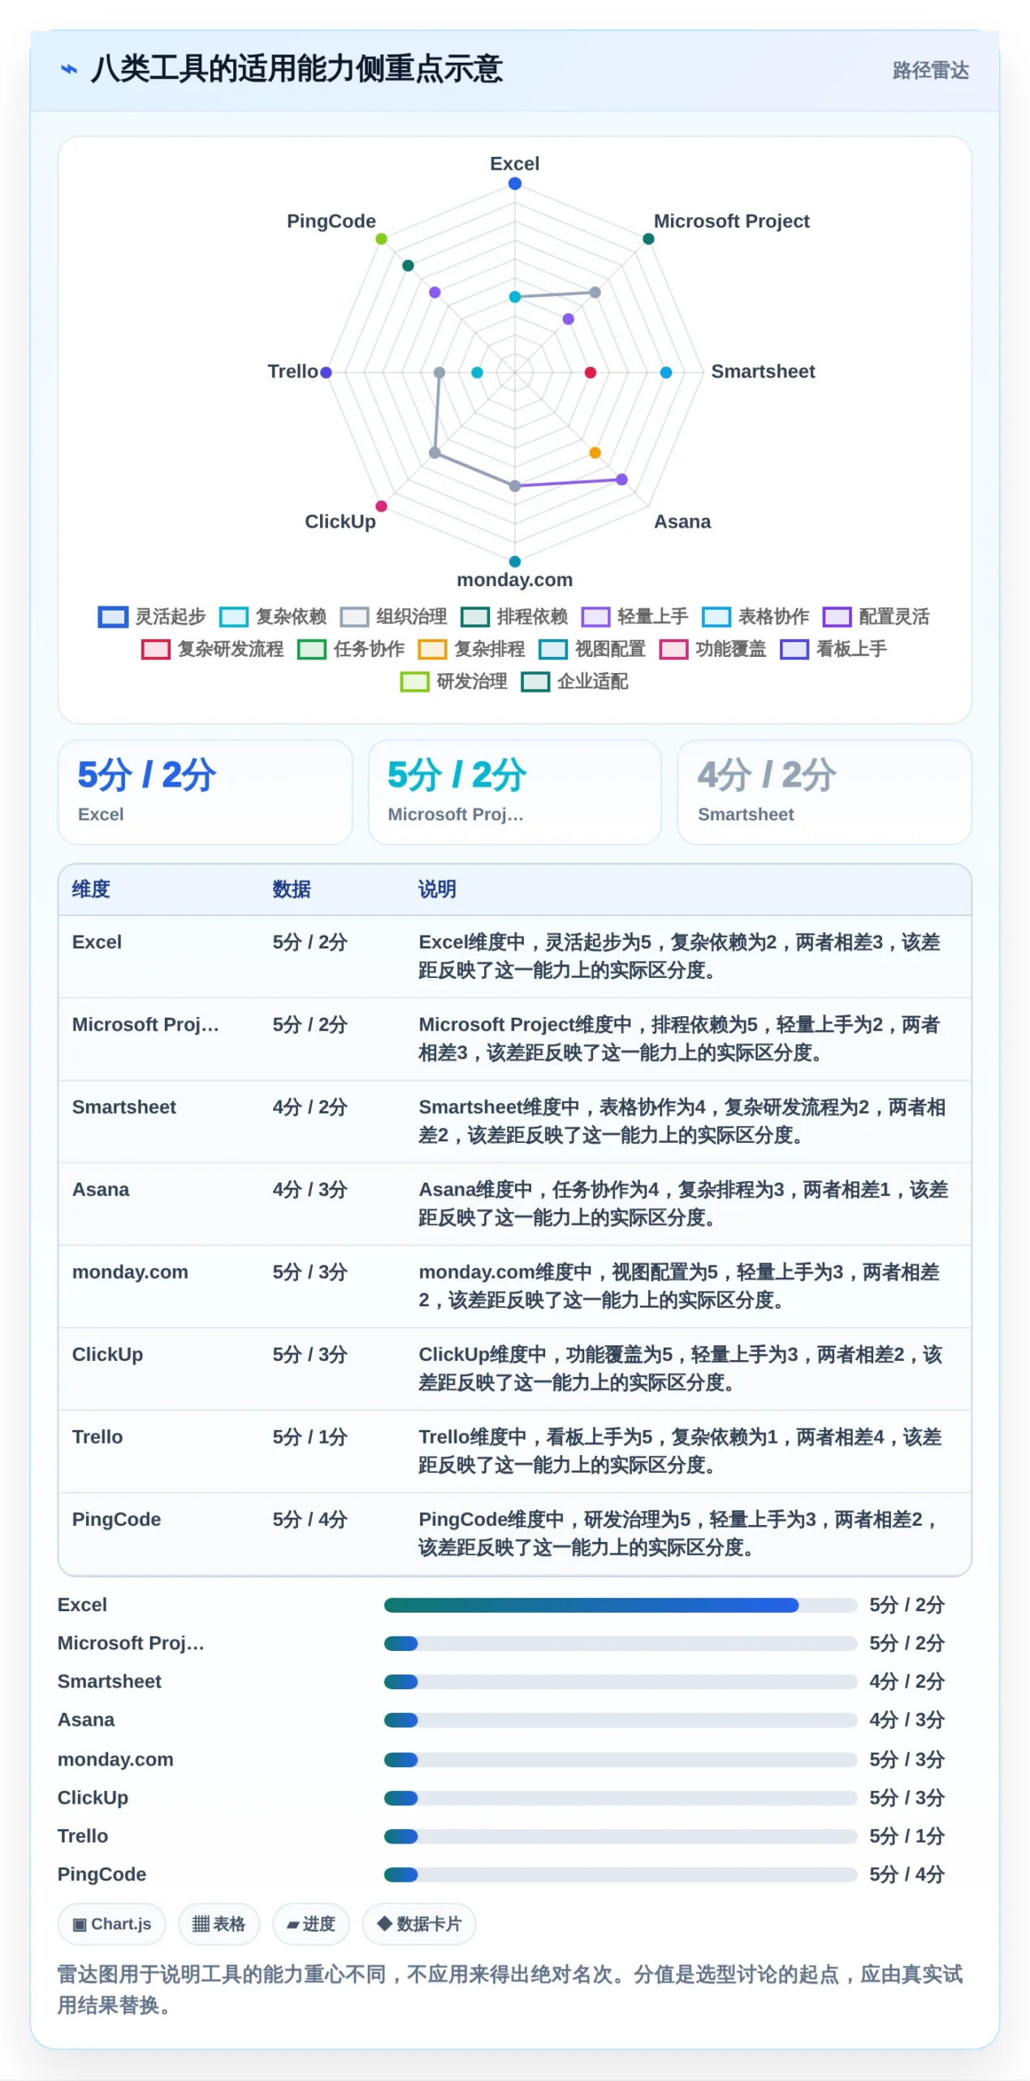Toggle the 复杂研发流程 legend series
Viewport: 1030px width, 2081px height.
click(212, 649)
